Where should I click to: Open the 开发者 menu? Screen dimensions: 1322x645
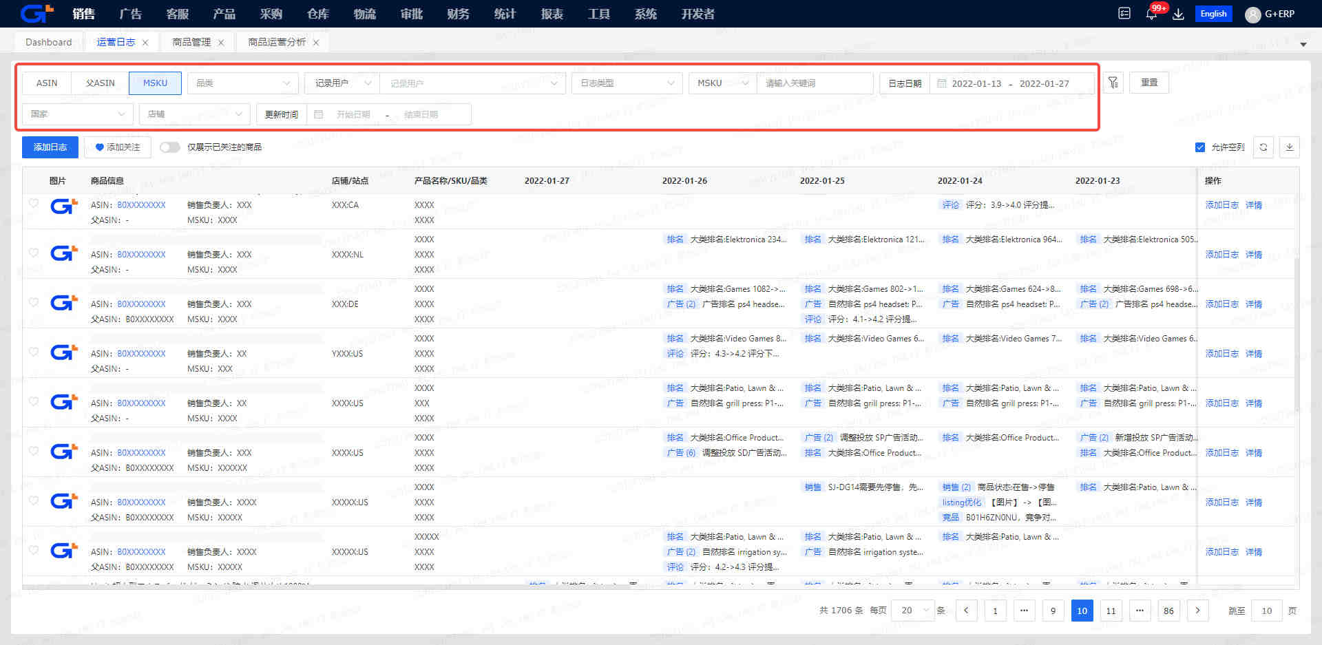(x=698, y=14)
